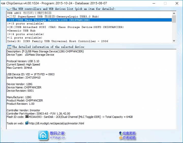This screenshot has width=183, height=143.
Task: Click the Description line in details pane
Action: point(45,51)
